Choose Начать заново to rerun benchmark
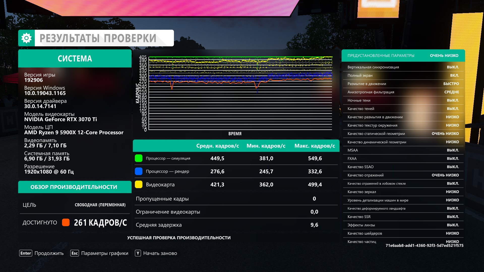The image size is (484, 272). (160, 253)
